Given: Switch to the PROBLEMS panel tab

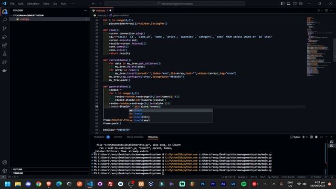Looking at the screenshot, I should click(99, 137).
